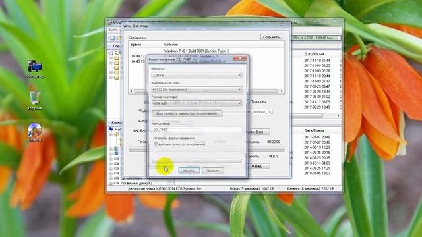Screen dimensions: 422x237
Task: Click the disc capacity bar showing 4.7GB
Action: click(x=316, y=38)
